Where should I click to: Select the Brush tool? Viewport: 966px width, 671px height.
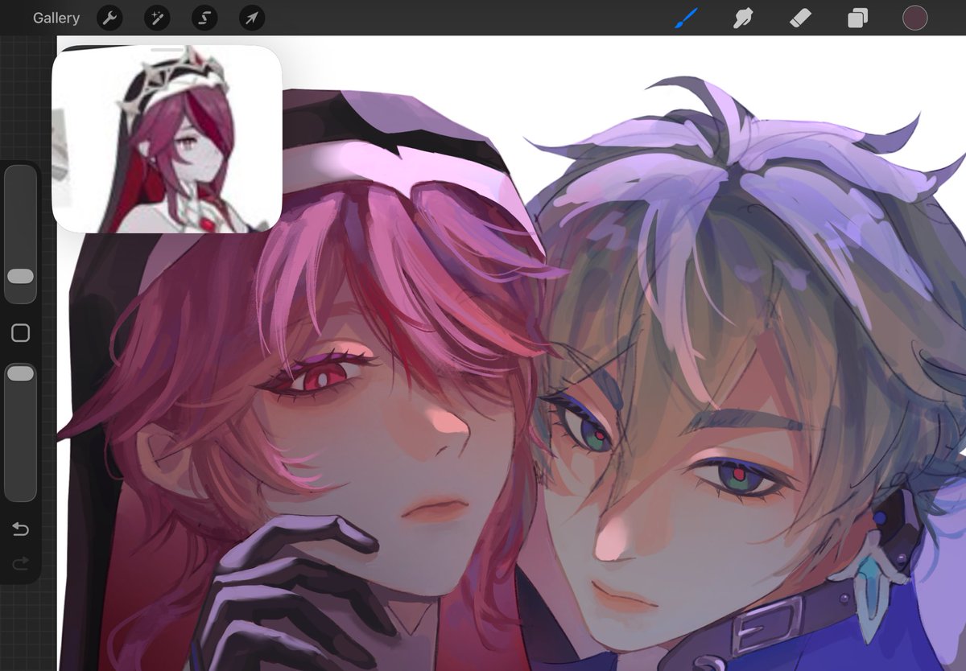(x=687, y=18)
